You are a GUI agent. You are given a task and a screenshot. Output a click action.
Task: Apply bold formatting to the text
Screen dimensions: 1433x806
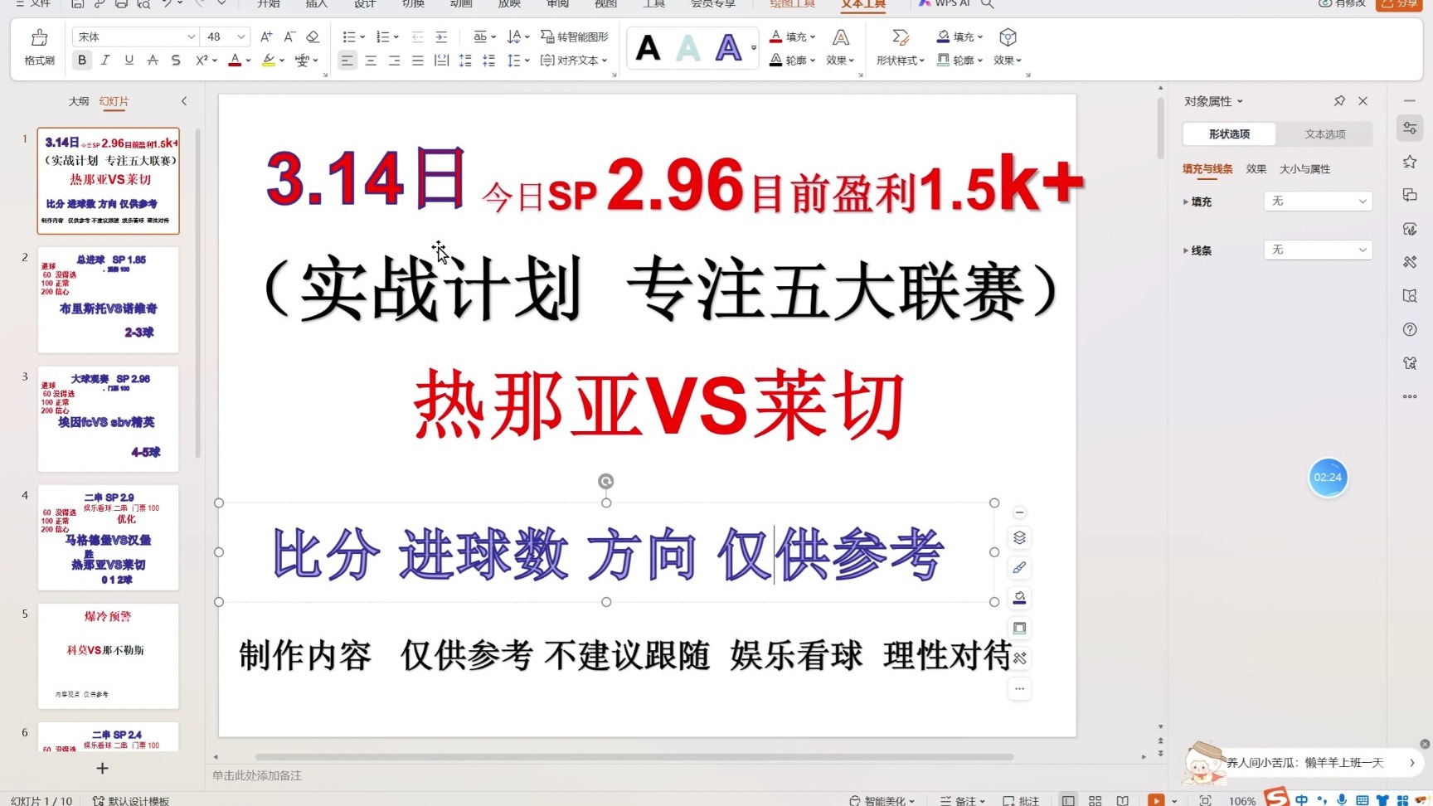[x=81, y=60]
